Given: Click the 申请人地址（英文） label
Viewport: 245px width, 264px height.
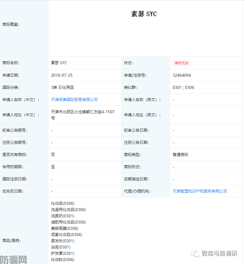Looking at the screenshot, I should click(142, 115).
